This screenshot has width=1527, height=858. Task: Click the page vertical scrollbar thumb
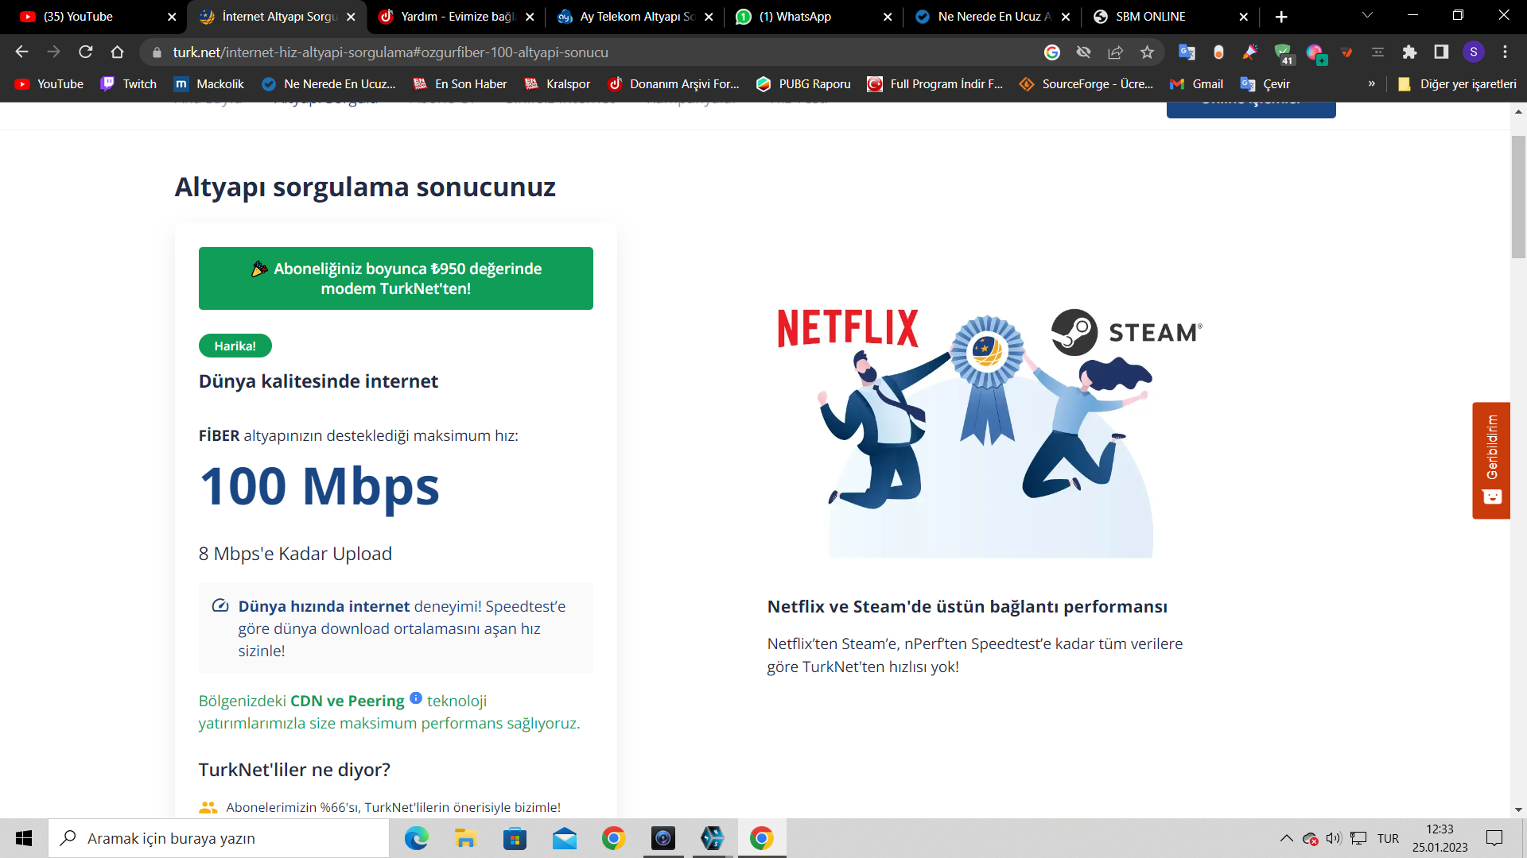tap(1518, 197)
